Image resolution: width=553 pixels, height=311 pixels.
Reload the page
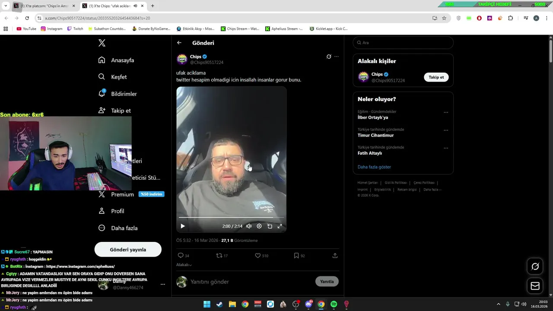(27, 18)
